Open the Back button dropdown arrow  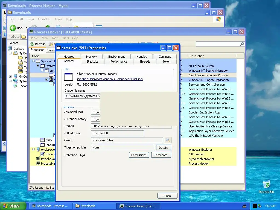click(27, 28)
